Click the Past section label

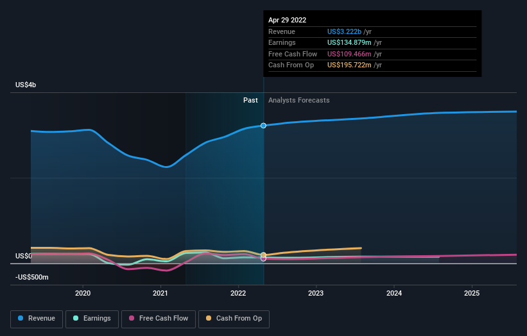pos(250,101)
